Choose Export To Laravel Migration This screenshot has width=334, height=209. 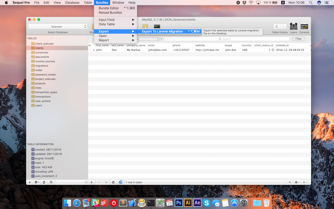coord(162,31)
